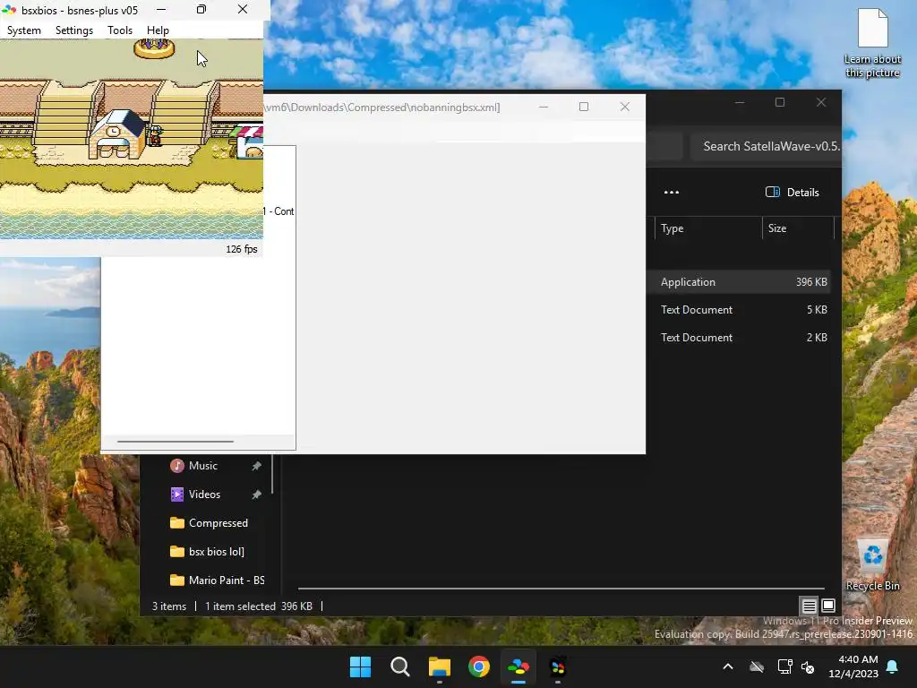Switch to SatellaWave taskbar icon
Image resolution: width=917 pixels, height=688 pixels.
pyautogui.click(x=558, y=666)
